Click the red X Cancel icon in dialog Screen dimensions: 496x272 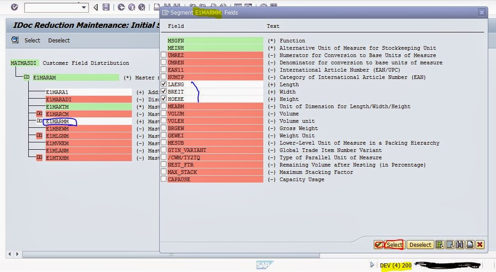click(x=480, y=245)
